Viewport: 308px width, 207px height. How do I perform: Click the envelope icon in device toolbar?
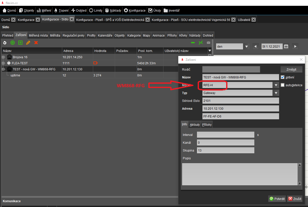tap(209, 43)
